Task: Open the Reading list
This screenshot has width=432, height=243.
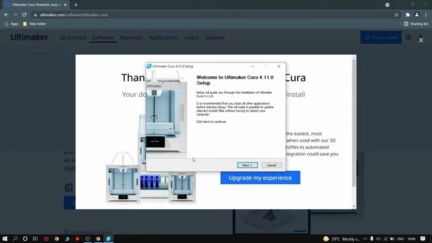Action: point(416,24)
